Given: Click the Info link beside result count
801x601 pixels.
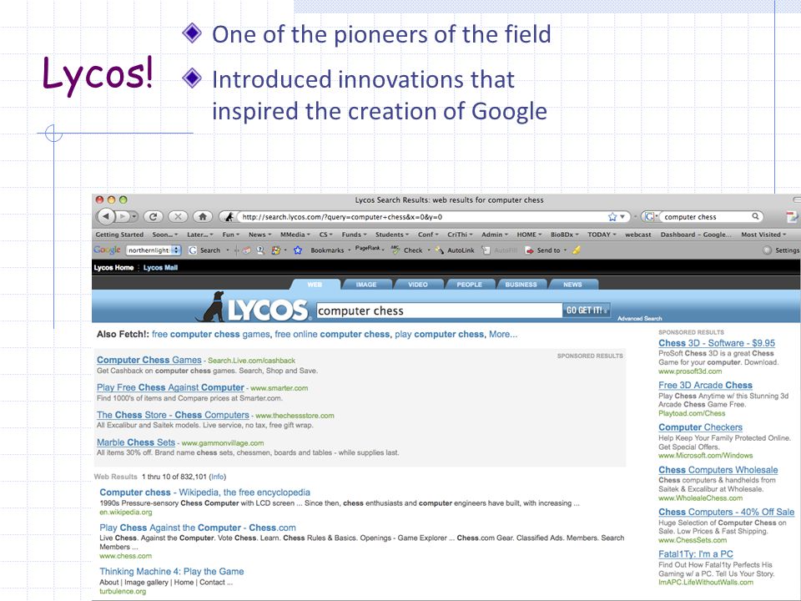Looking at the screenshot, I should coord(217,477).
